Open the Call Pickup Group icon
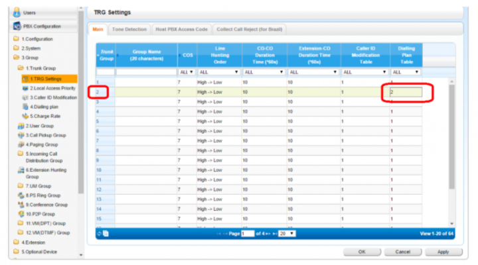Screen dimensions: 478x265 pyautogui.click(x=21, y=134)
